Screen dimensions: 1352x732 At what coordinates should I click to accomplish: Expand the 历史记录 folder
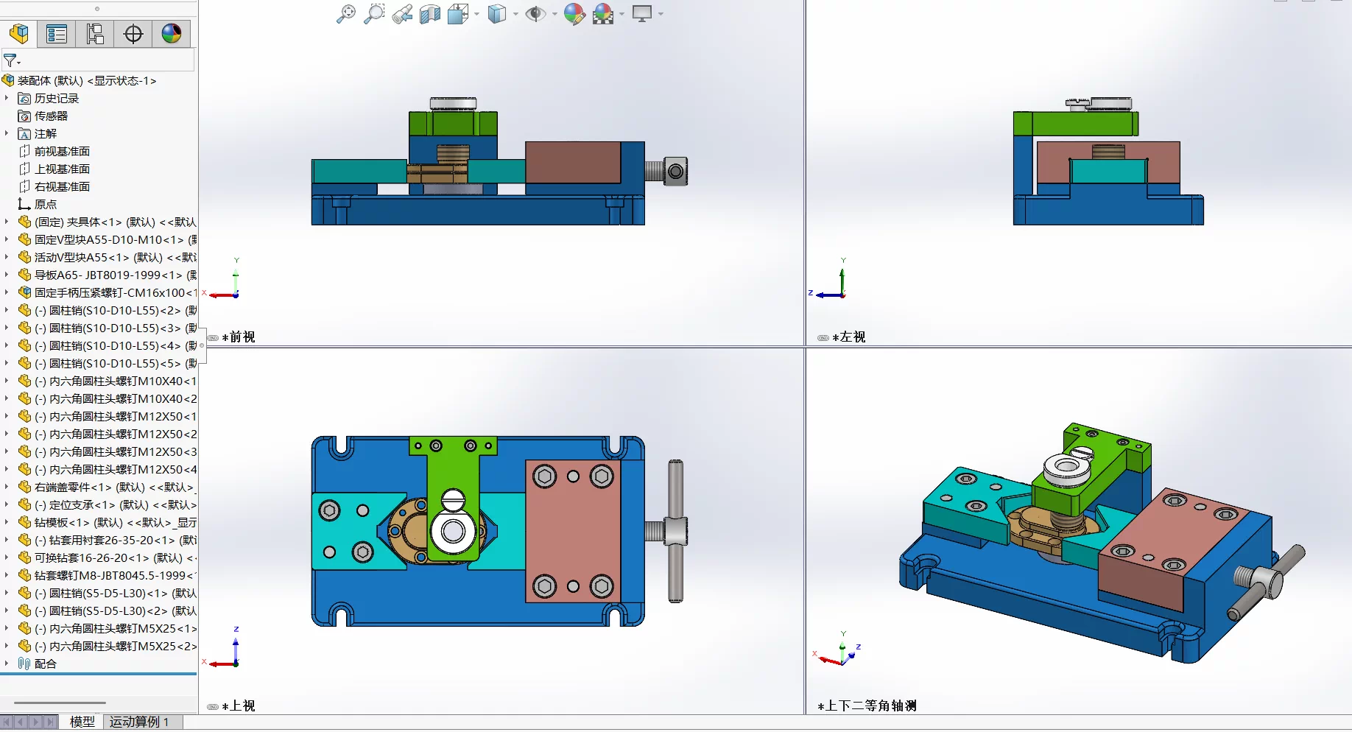[7, 98]
